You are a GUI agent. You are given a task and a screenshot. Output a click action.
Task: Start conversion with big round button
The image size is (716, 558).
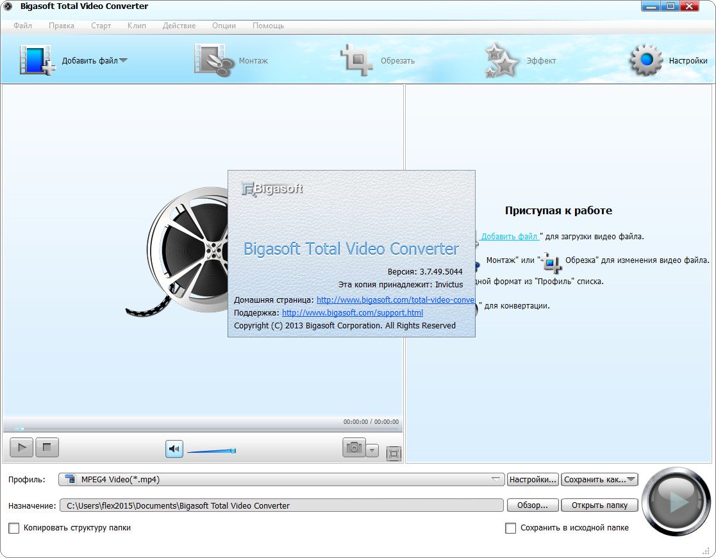click(676, 502)
